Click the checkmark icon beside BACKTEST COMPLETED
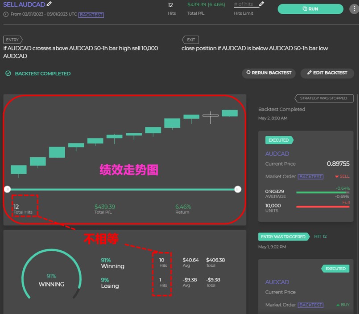The image size is (360, 314). click(8, 73)
